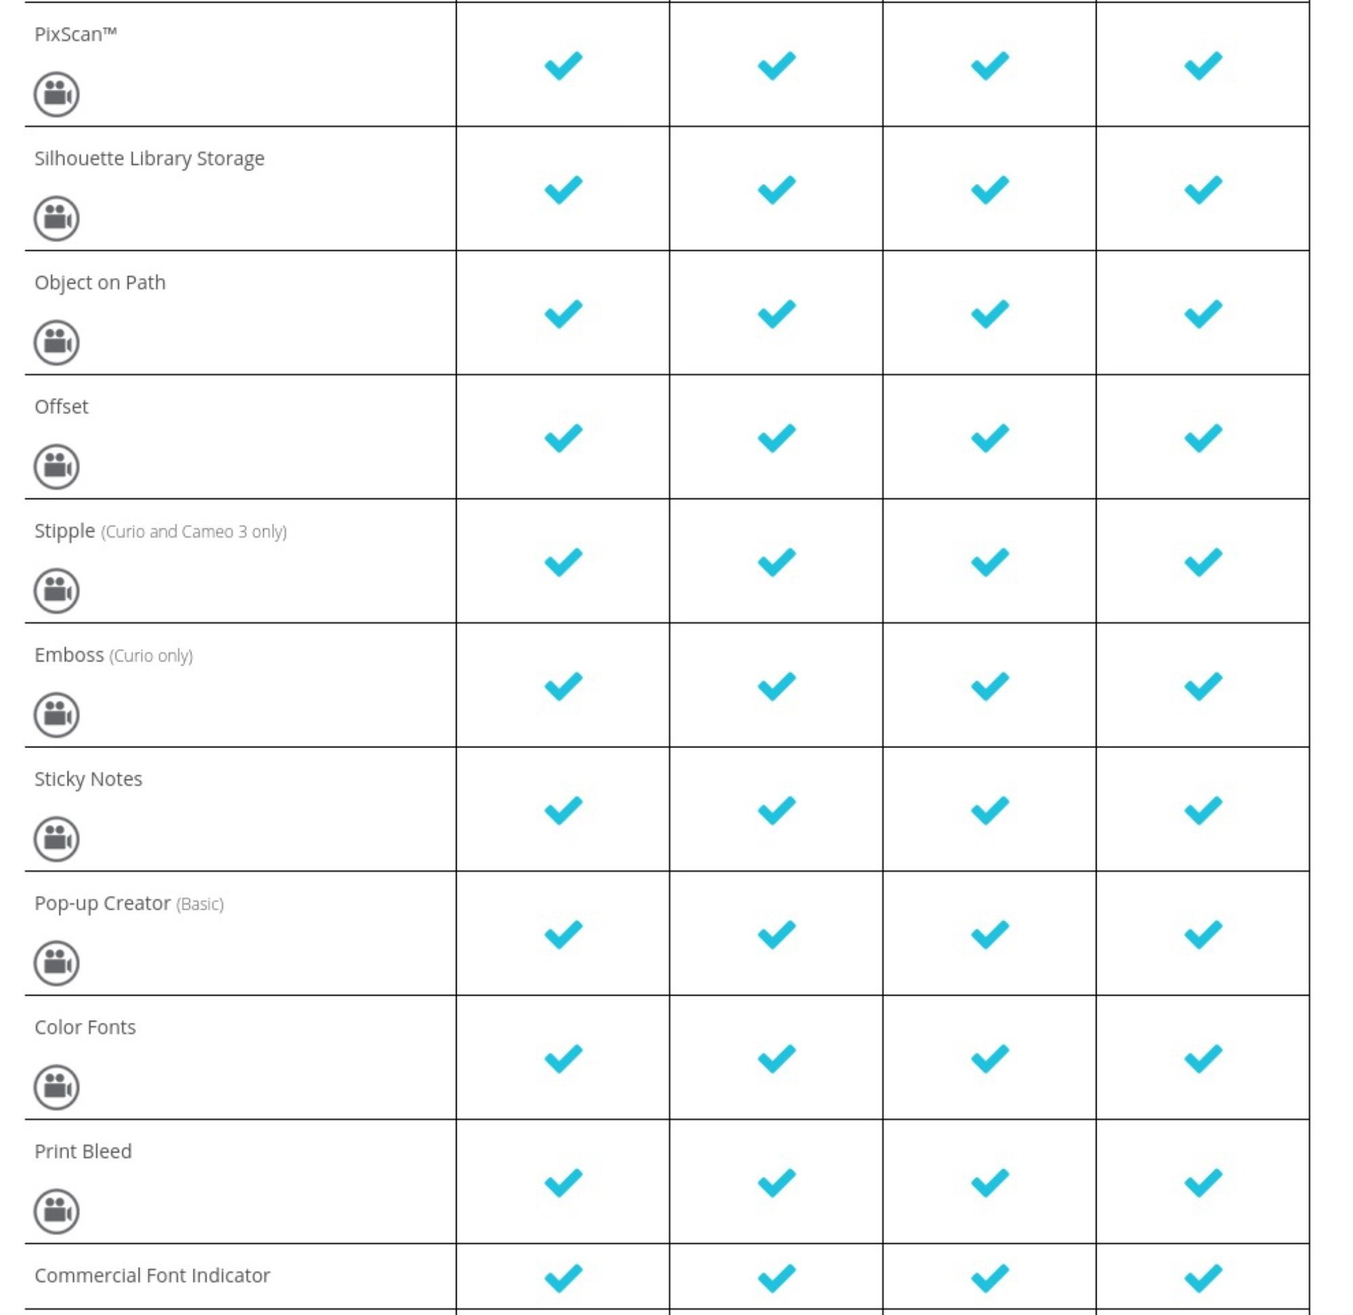This screenshot has width=1353, height=1315.
Task: Click the Emboss video camera icon
Action: click(x=57, y=715)
